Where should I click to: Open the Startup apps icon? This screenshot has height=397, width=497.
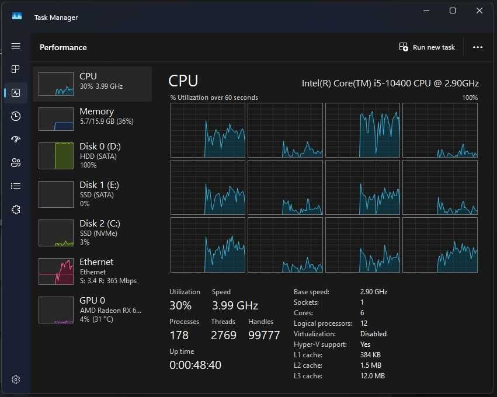pos(16,139)
